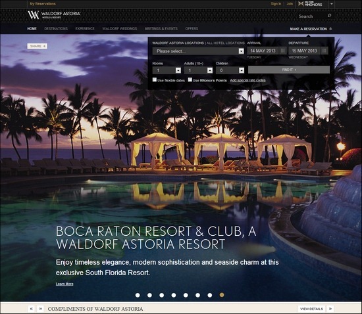Open the Learn More link

coord(65,284)
